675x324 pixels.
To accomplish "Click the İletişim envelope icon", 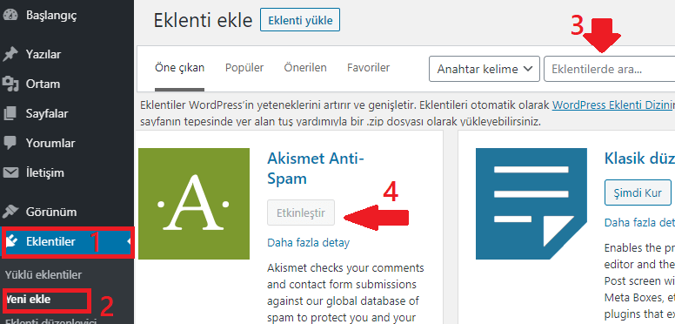I will [10, 172].
